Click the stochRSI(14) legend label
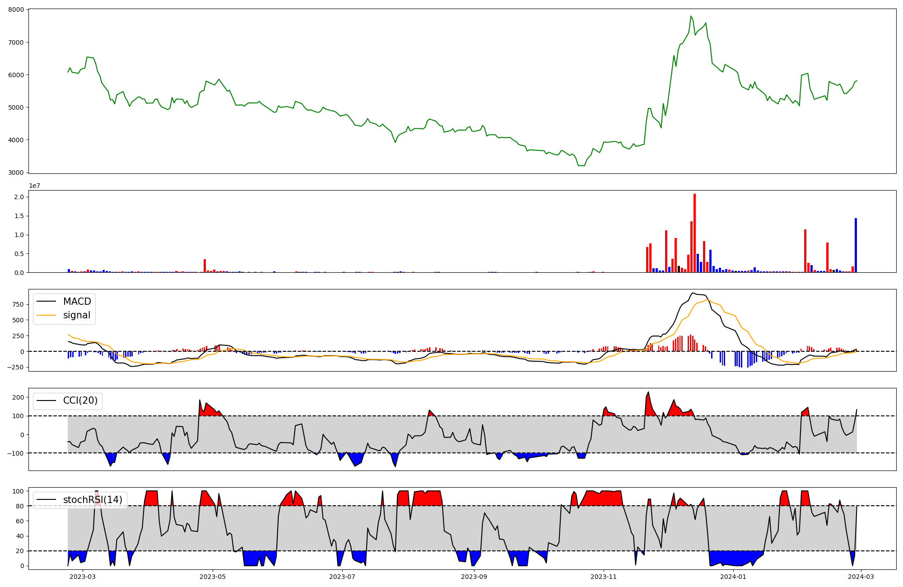 click(93, 500)
